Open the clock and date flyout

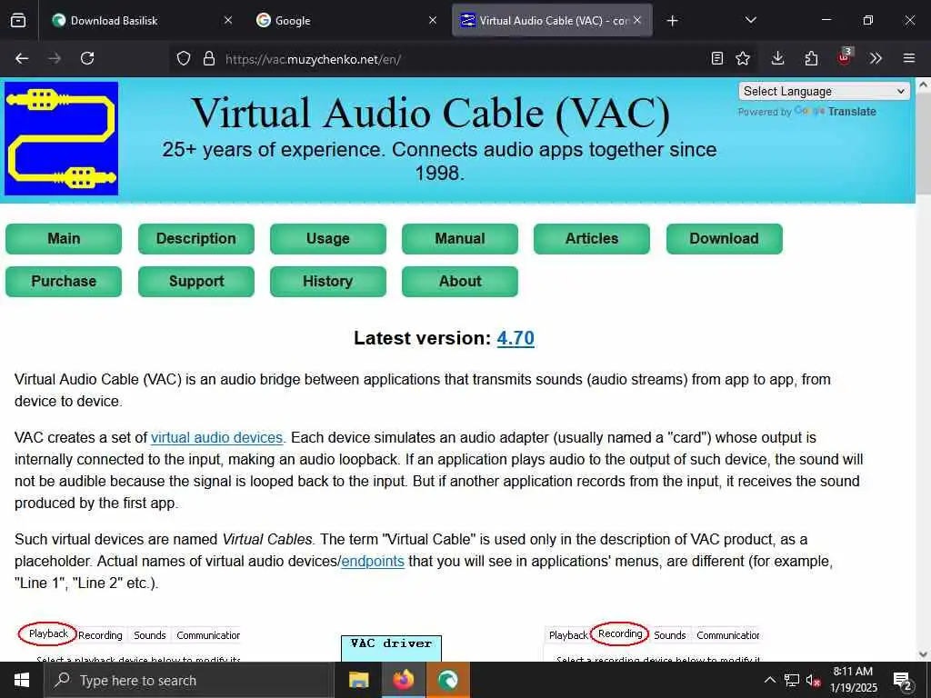[853, 680]
